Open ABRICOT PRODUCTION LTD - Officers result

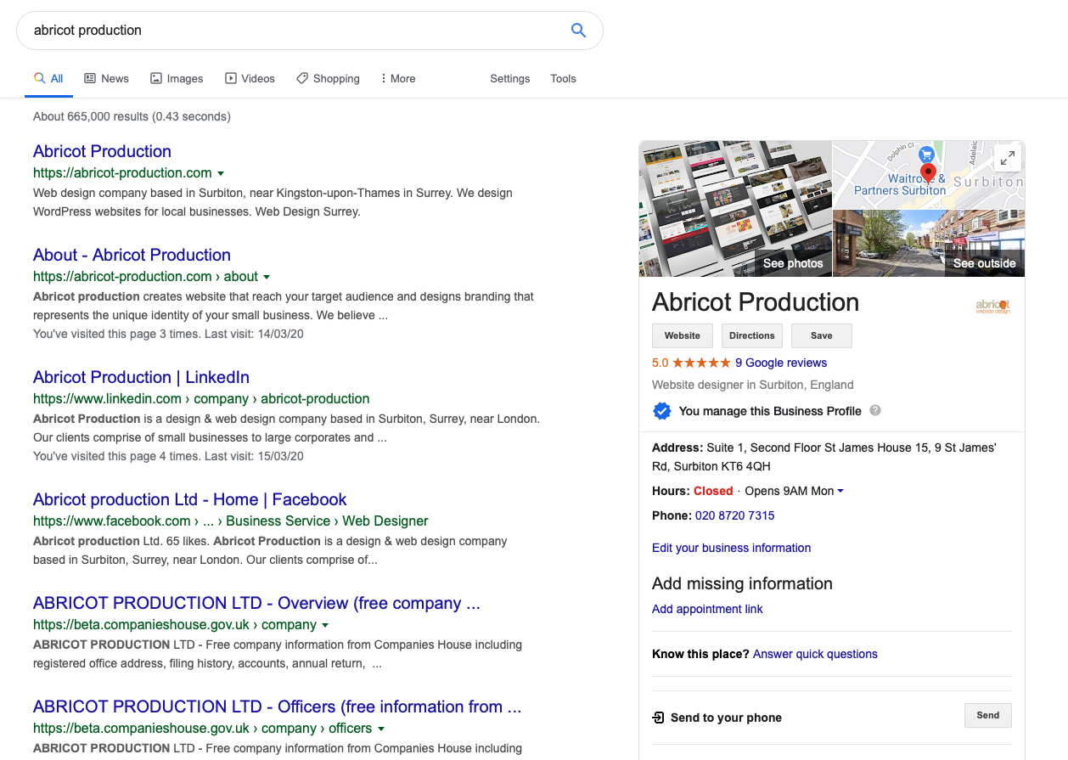(x=277, y=707)
